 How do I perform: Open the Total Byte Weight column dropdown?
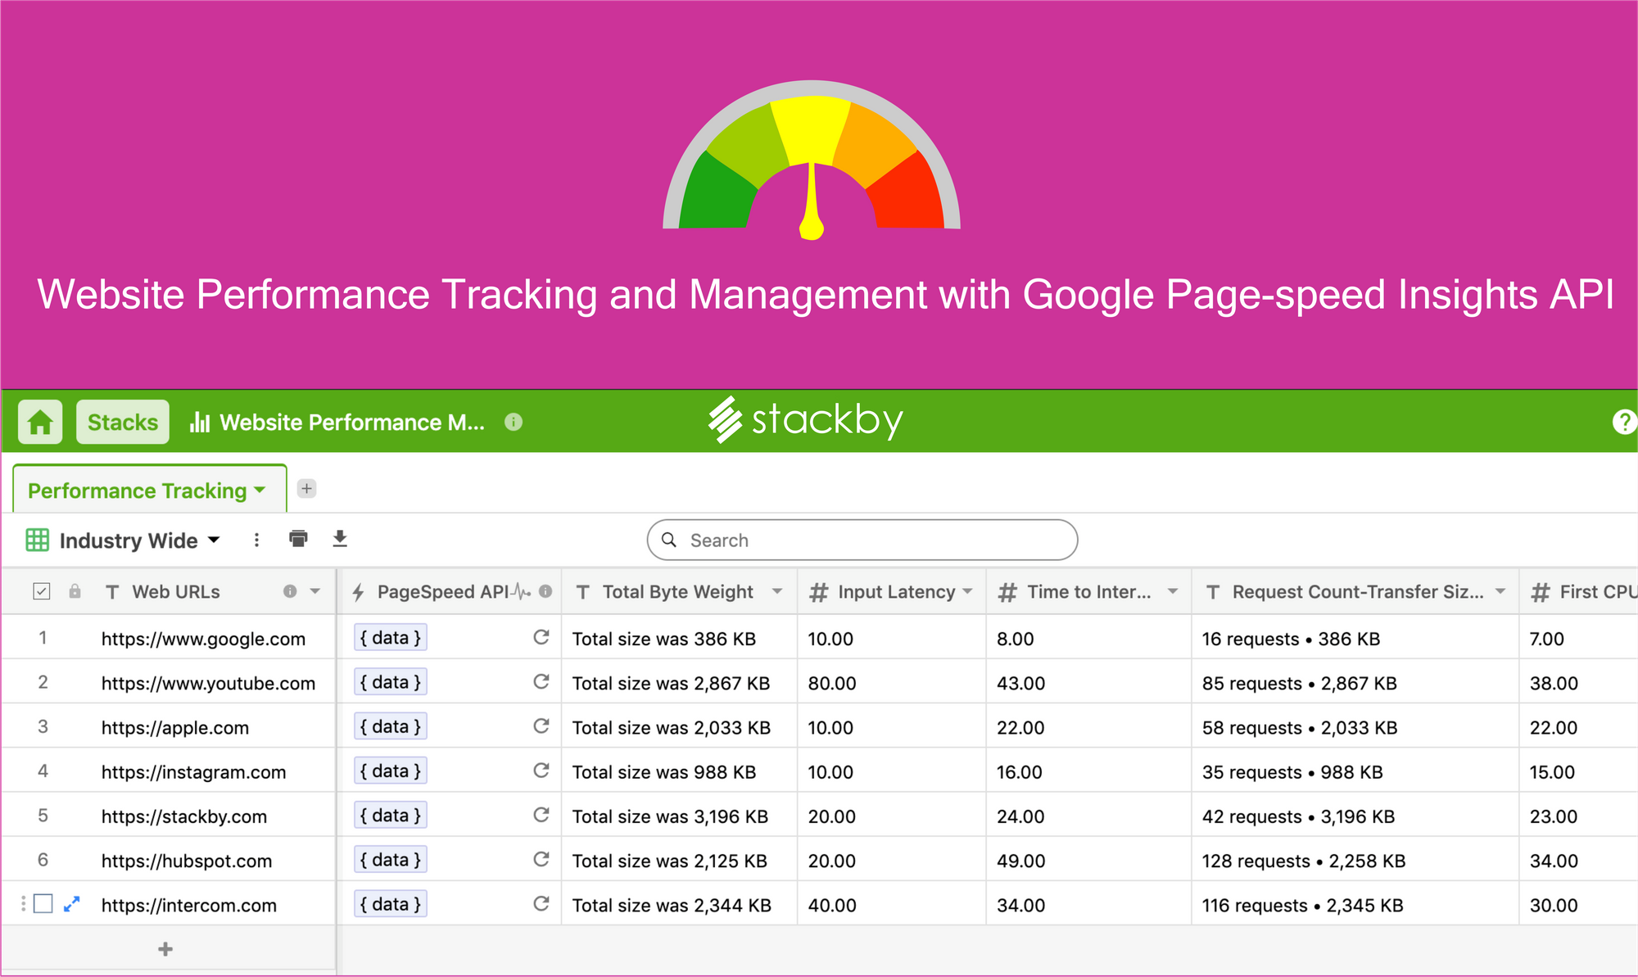[778, 591]
